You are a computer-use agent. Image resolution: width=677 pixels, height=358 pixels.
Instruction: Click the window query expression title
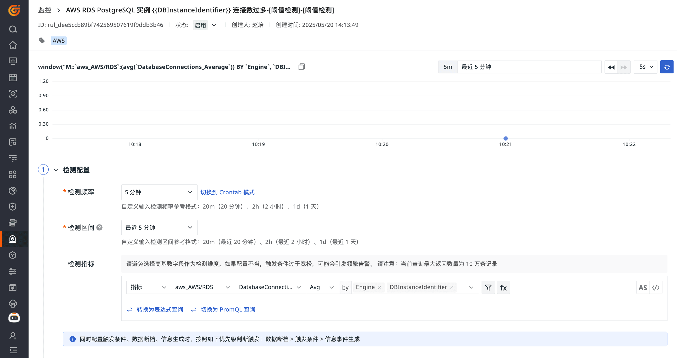[x=164, y=67]
